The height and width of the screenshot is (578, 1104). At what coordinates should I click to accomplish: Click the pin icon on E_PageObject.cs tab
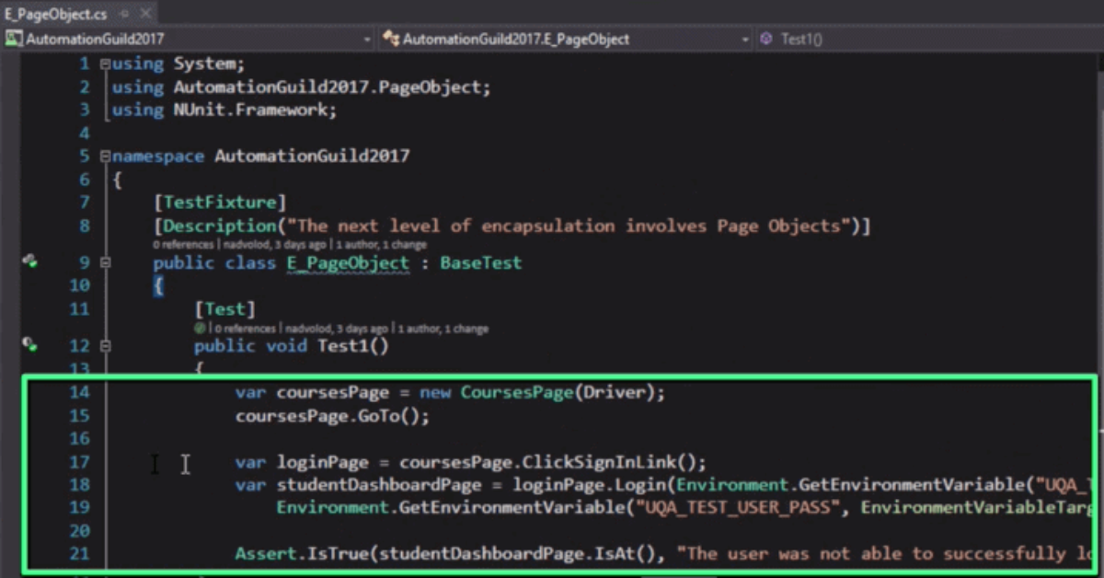point(124,14)
